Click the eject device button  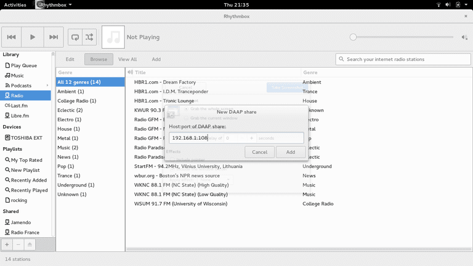tap(30, 244)
